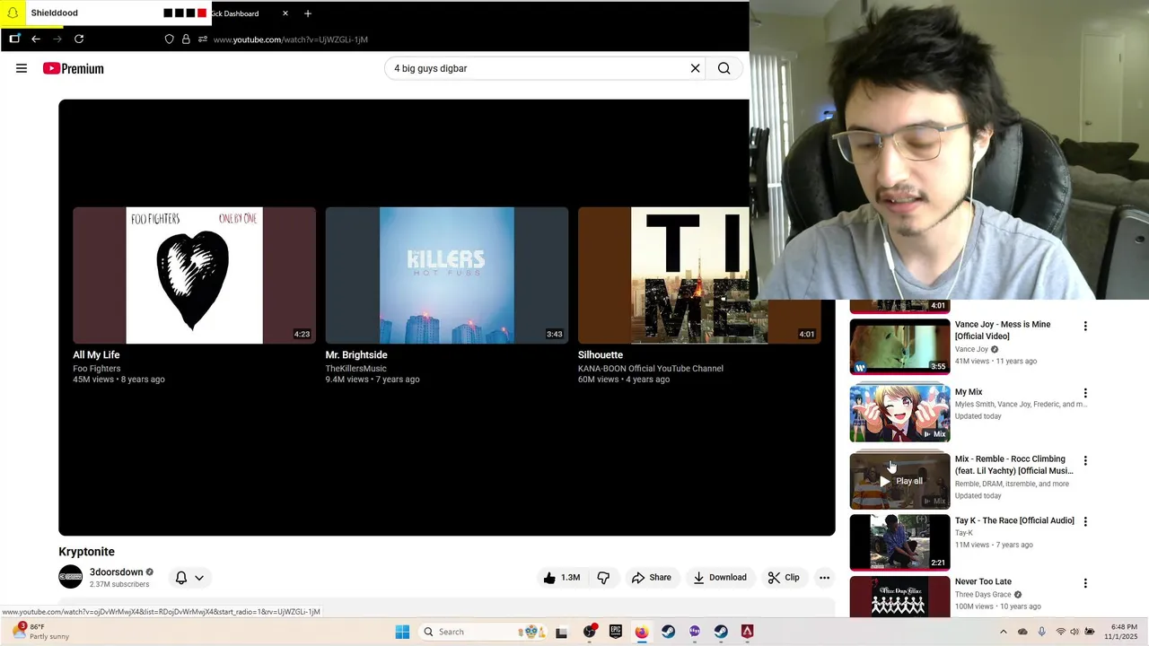Download the video
1149x646 pixels.
point(720,578)
